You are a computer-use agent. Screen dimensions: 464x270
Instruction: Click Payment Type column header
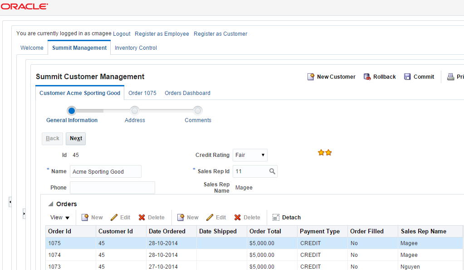coord(322,232)
